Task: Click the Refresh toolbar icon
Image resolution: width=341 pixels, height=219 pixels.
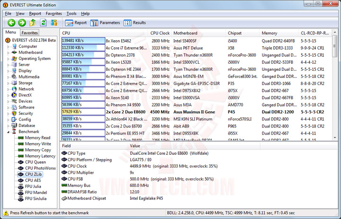Action: [x=44, y=23]
